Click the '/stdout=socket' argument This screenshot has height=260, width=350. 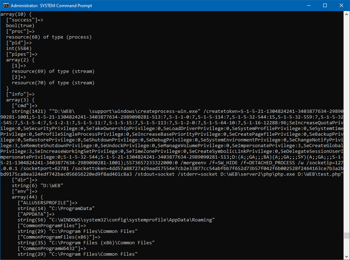[155, 174]
